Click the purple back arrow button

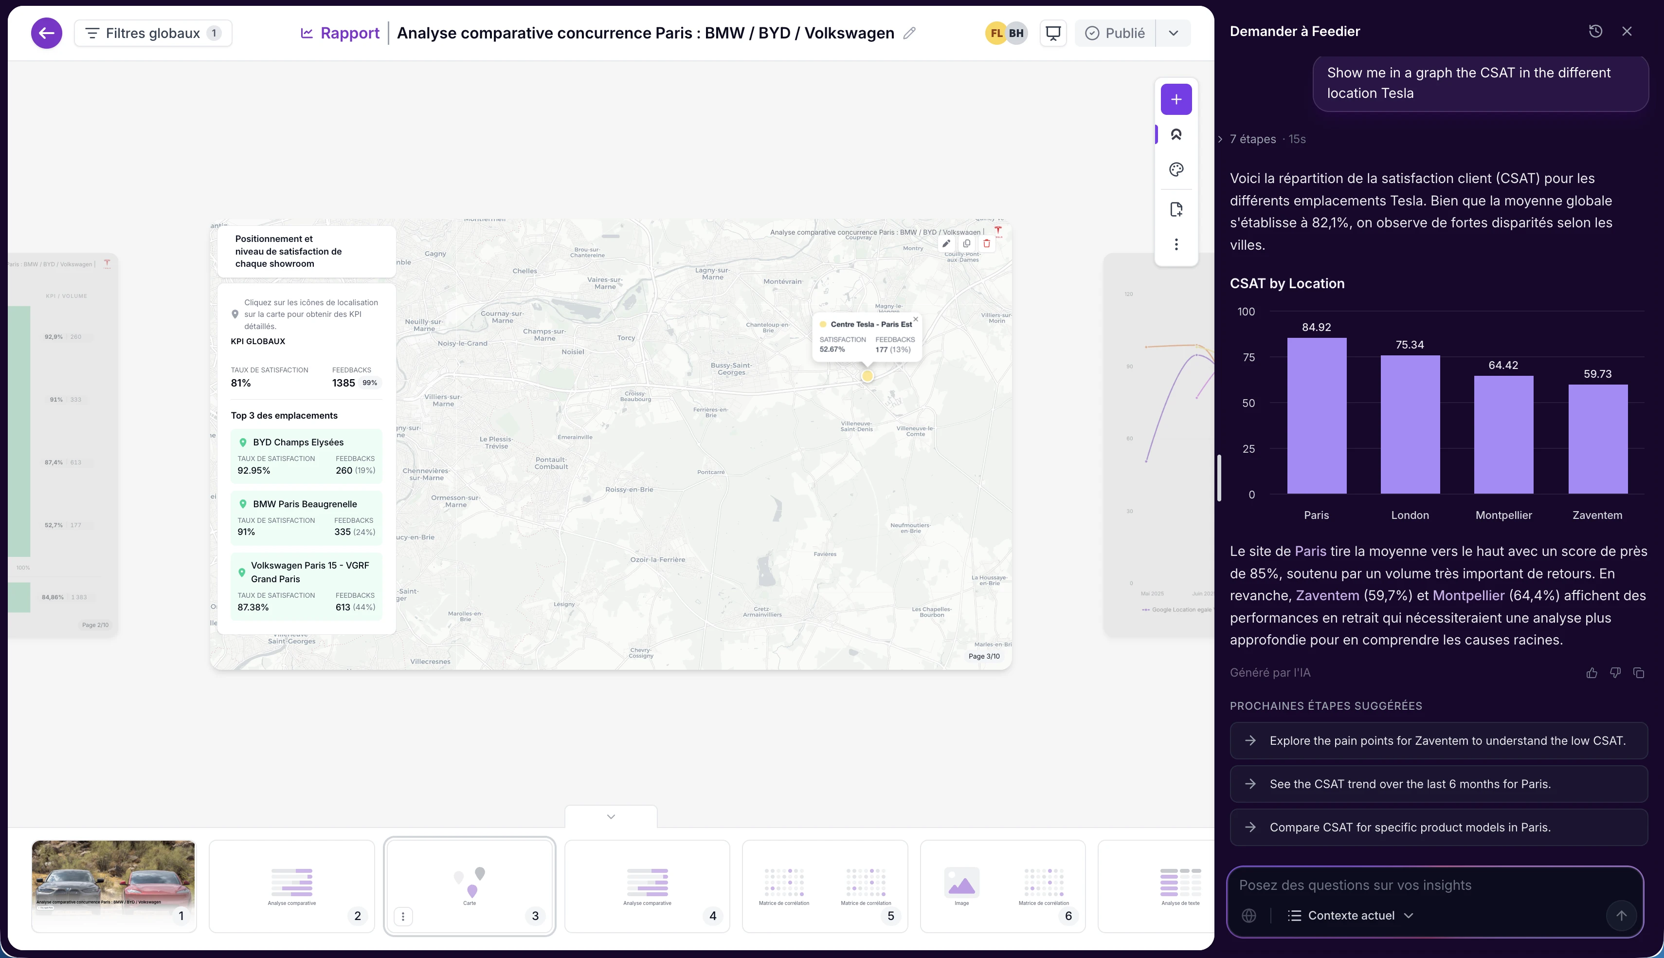pos(46,33)
